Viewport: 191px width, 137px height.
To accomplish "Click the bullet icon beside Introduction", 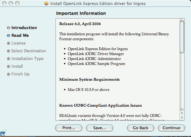I will pyautogui.click(x=8, y=28).
